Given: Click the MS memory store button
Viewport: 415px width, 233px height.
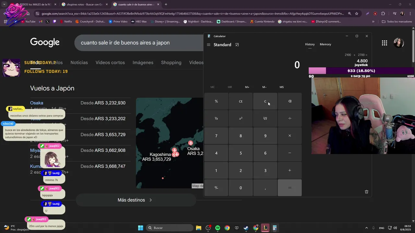Looking at the screenshot, I should click(281, 87).
